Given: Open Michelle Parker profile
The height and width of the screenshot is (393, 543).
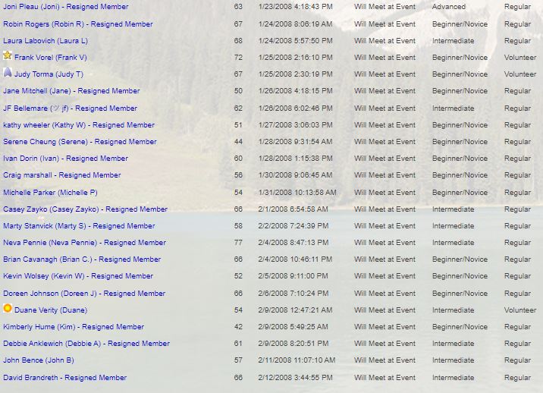Looking at the screenshot, I should point(50,193).
